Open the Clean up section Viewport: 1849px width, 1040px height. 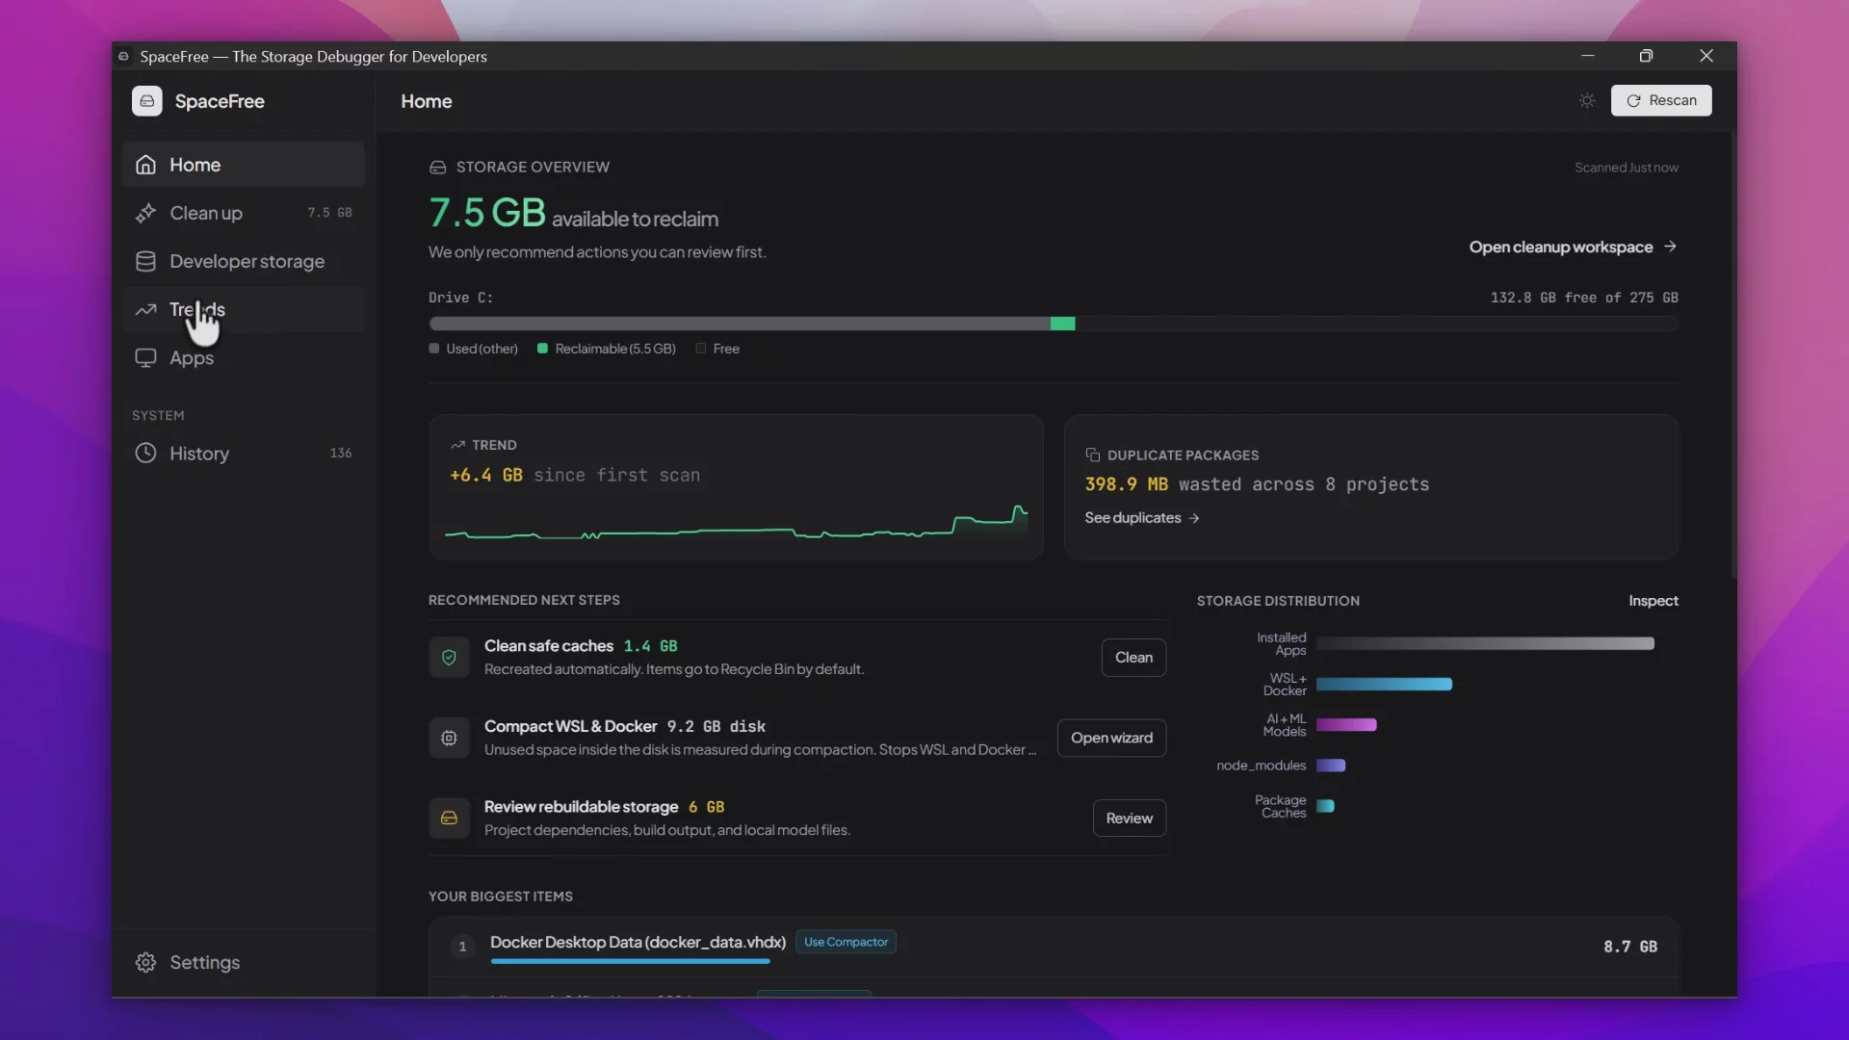click(x=244, y=213)
